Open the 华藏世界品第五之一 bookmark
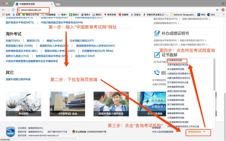The image size is (226, 141). click(x=156, y=15)
